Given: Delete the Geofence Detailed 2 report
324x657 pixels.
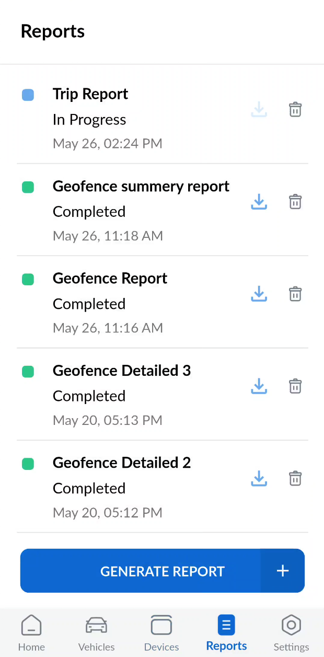Looking at the screenshot, I should 295,478.
